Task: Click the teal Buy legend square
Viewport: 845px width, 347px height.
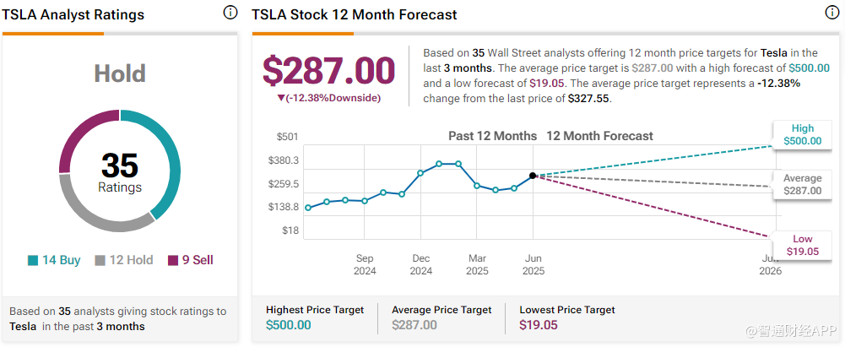Action: click(33, 261)
